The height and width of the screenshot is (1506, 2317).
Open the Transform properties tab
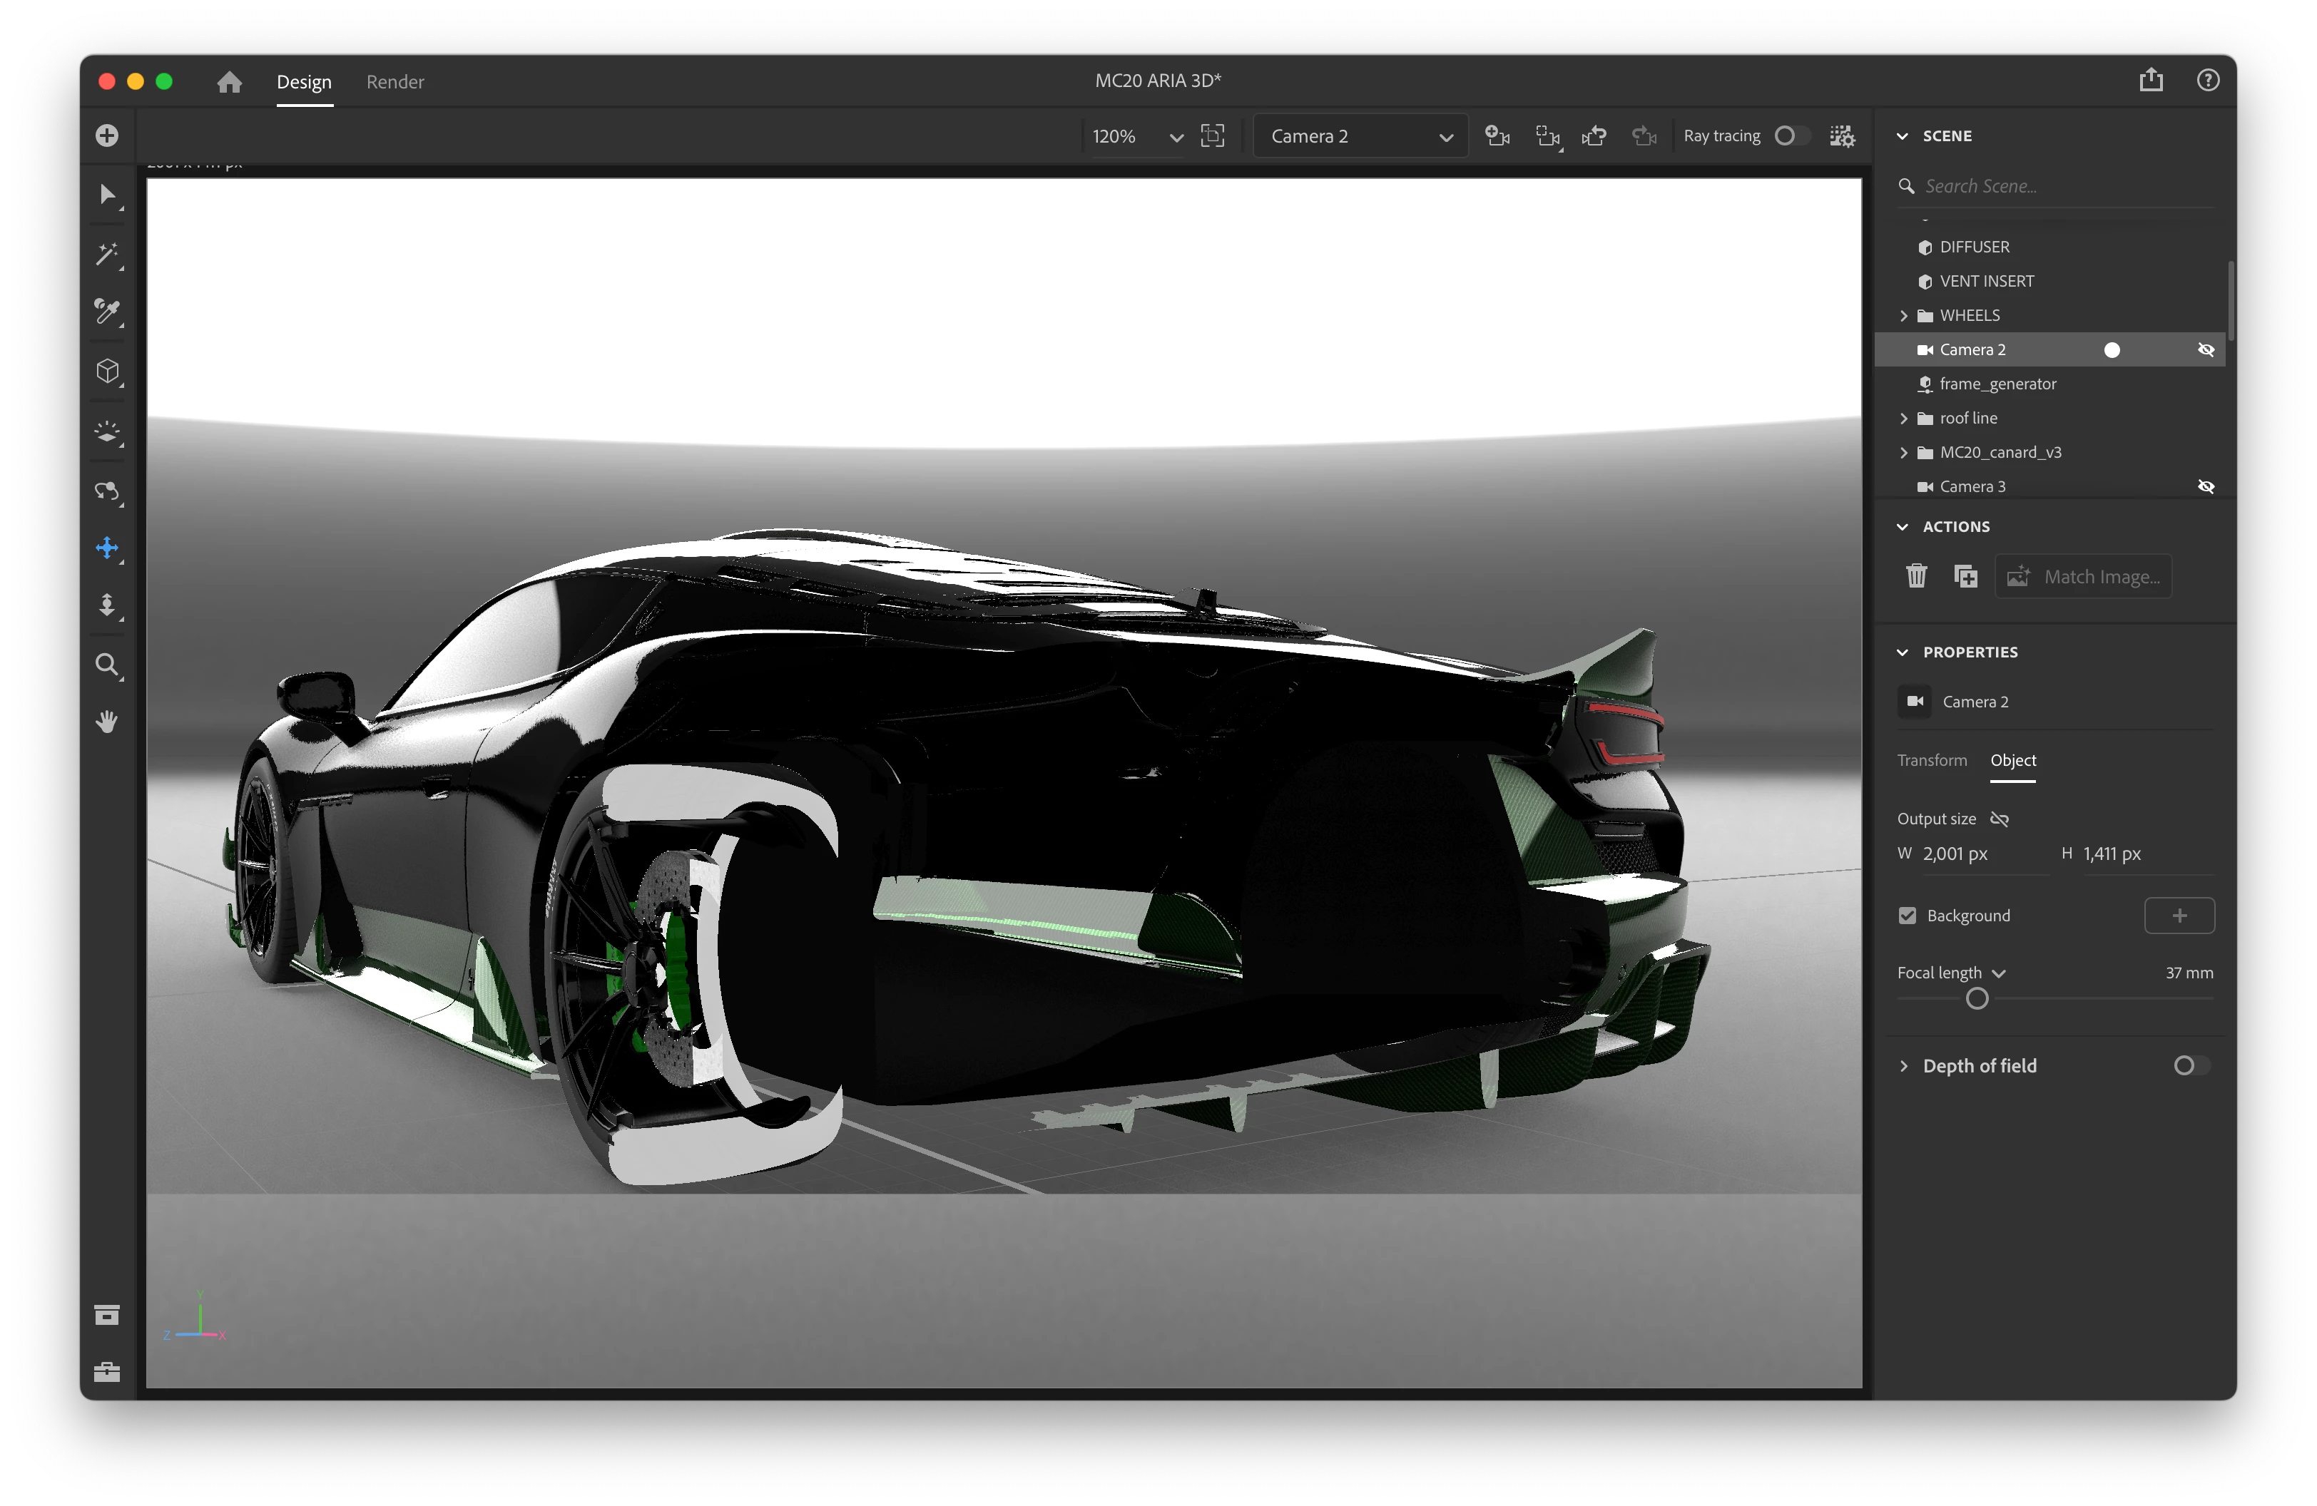[x=1932, y=760]
